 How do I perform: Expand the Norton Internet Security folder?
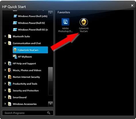pos(5,77)
